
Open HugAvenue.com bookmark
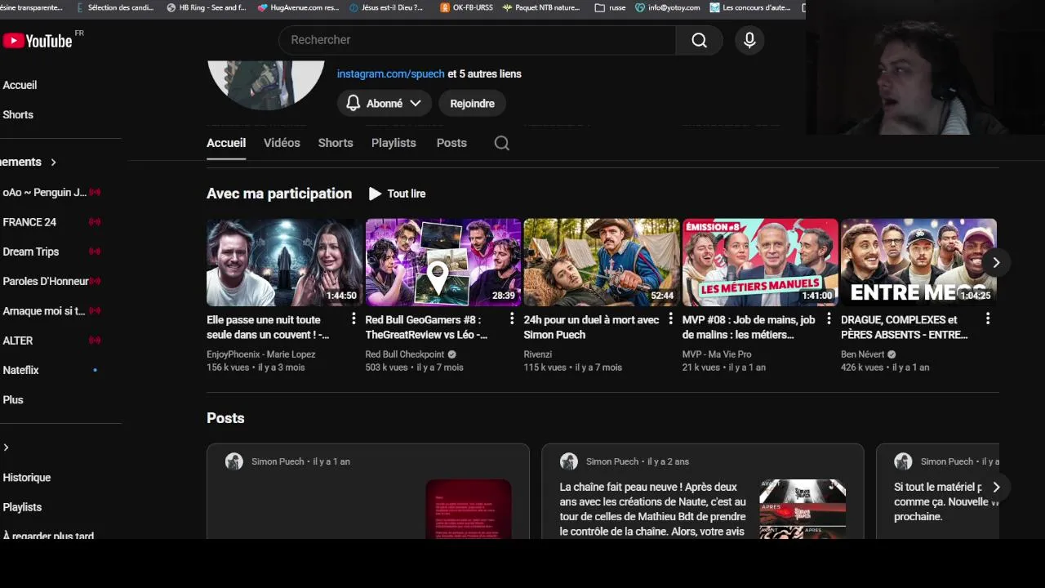pos(298,7)
